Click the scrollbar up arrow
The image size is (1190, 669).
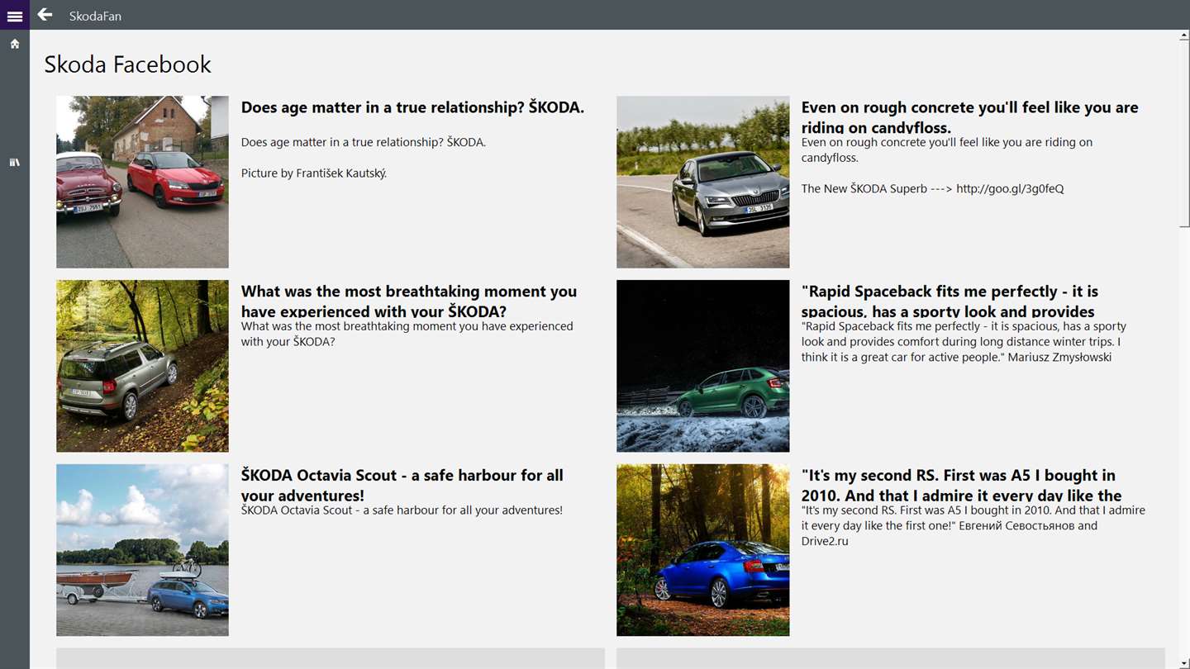[1183, 36]
